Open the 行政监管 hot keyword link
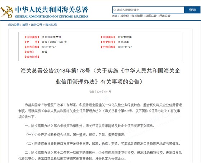 coord(165,16)
